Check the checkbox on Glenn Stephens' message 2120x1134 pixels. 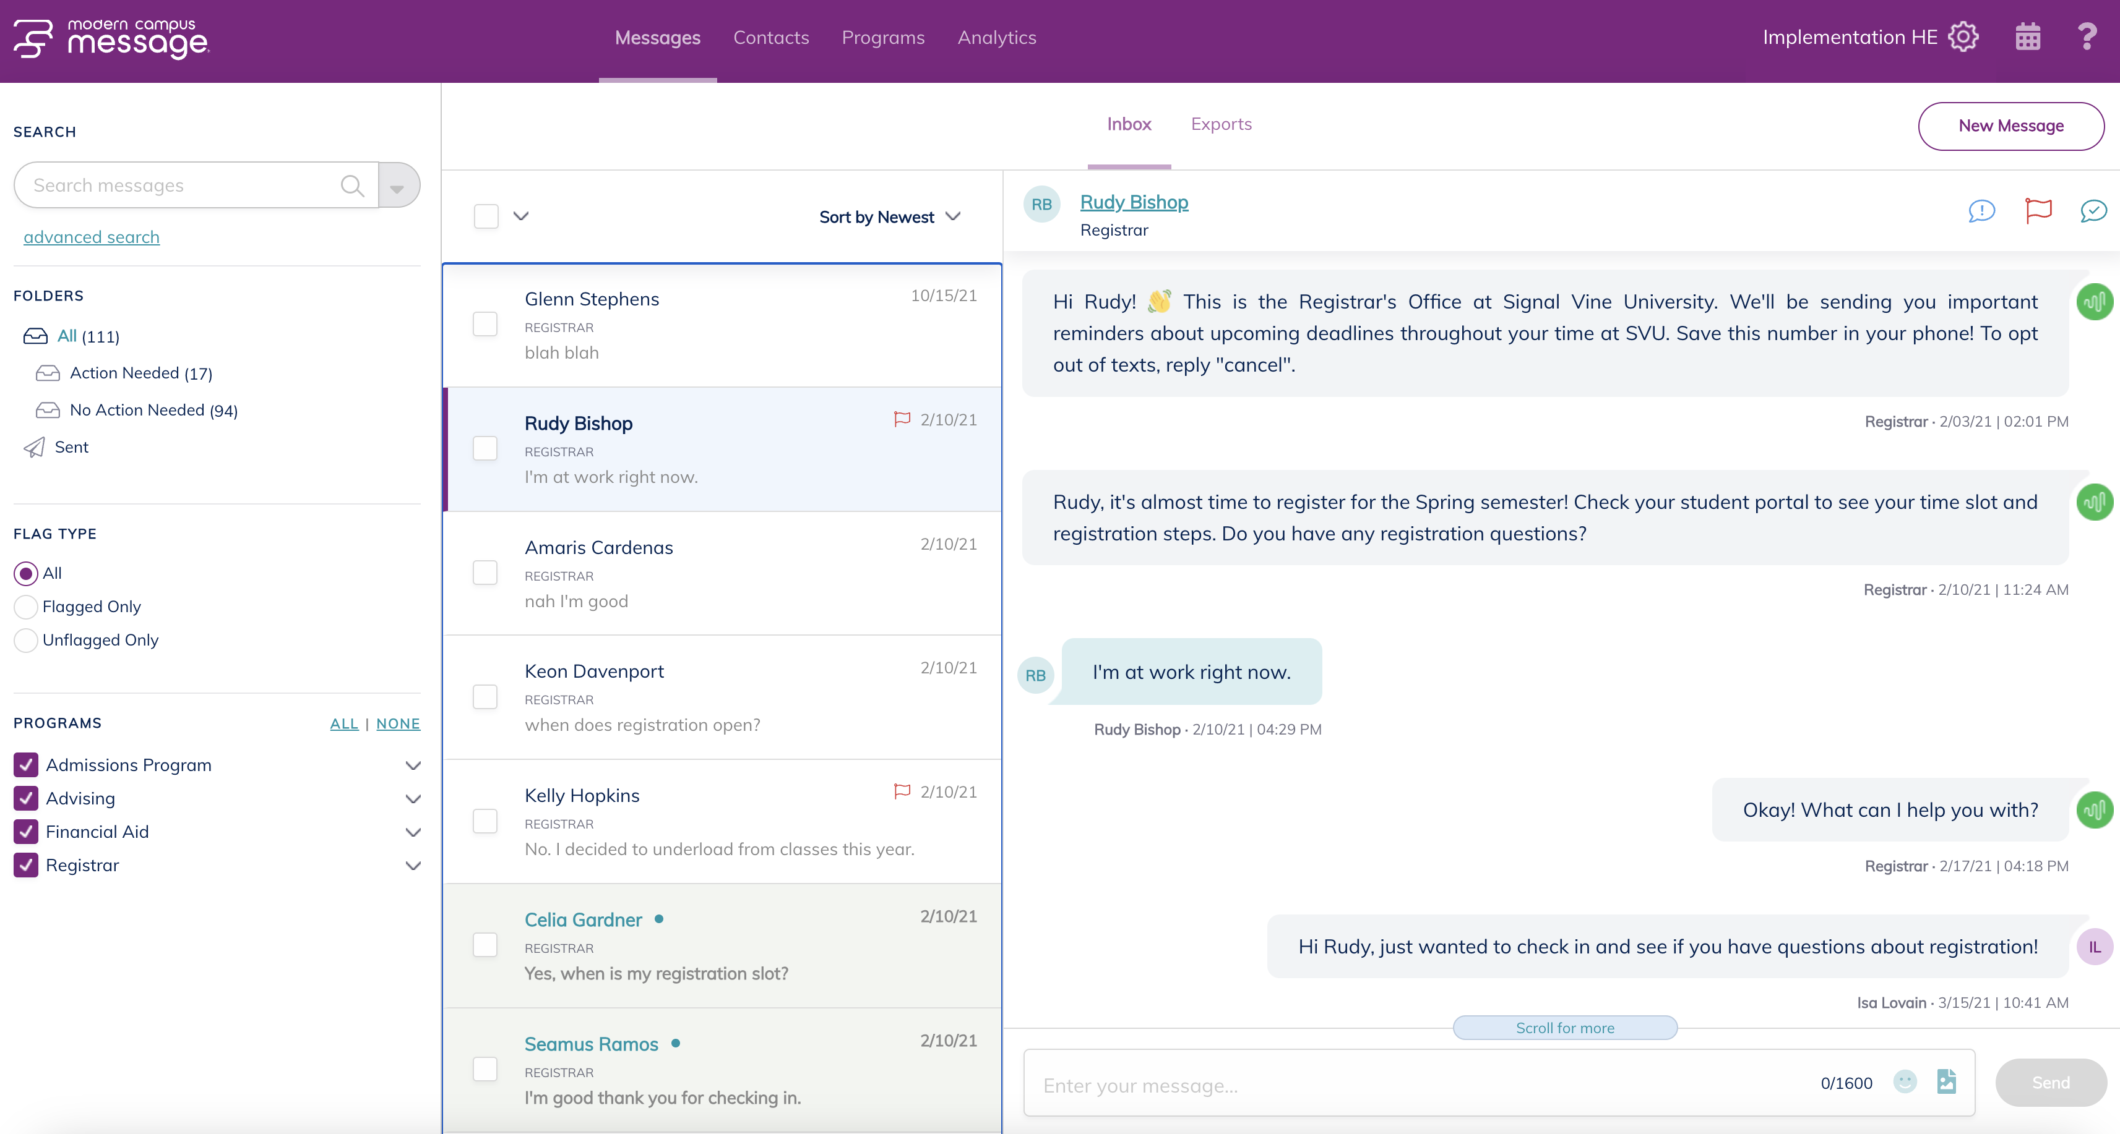(486, 324)
